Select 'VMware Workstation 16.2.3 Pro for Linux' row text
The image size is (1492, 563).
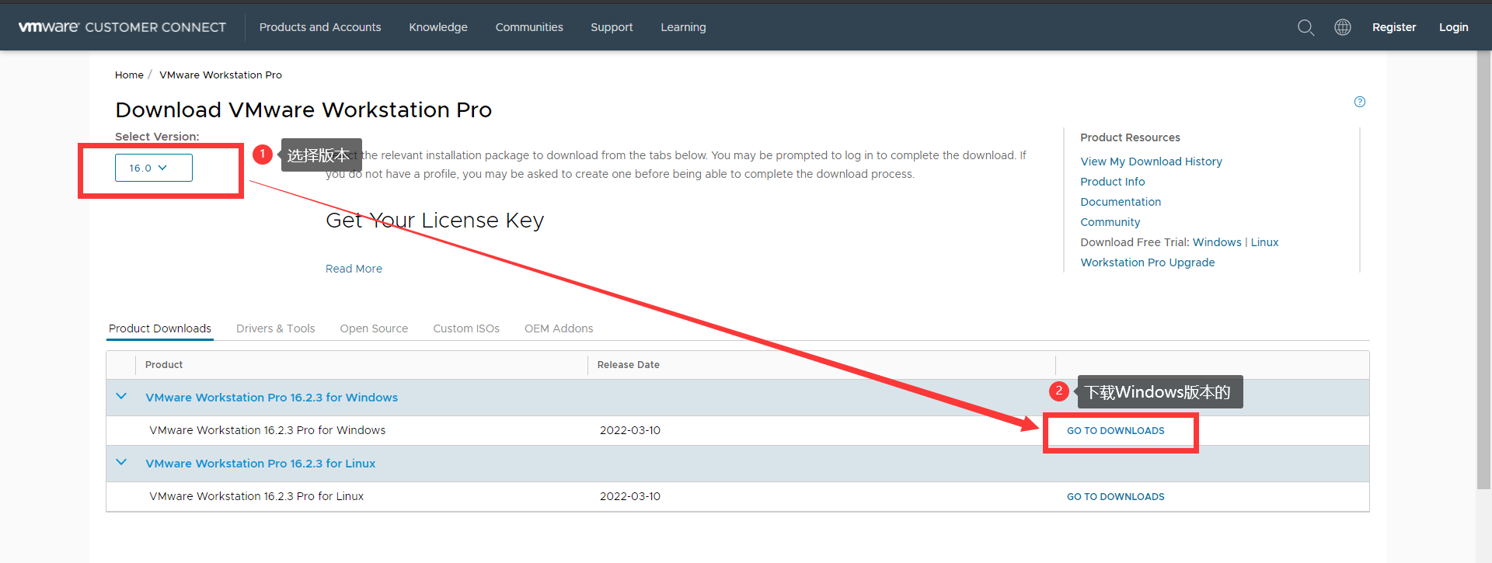(x=256, y=496)
